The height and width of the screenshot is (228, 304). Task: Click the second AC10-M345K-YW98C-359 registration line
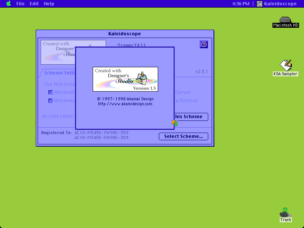101,138
